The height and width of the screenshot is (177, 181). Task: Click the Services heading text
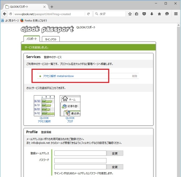click(x=33, y=57)
